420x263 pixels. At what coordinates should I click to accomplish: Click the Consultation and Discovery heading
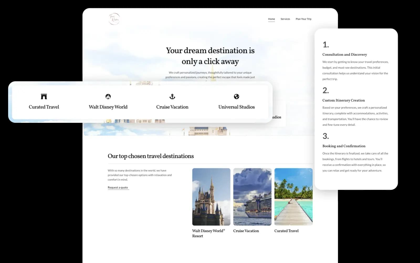point(345,54)
